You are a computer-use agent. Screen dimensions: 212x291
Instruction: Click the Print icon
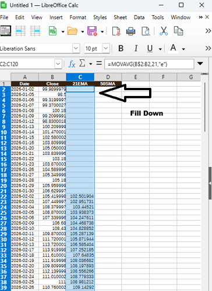point(130,31)
